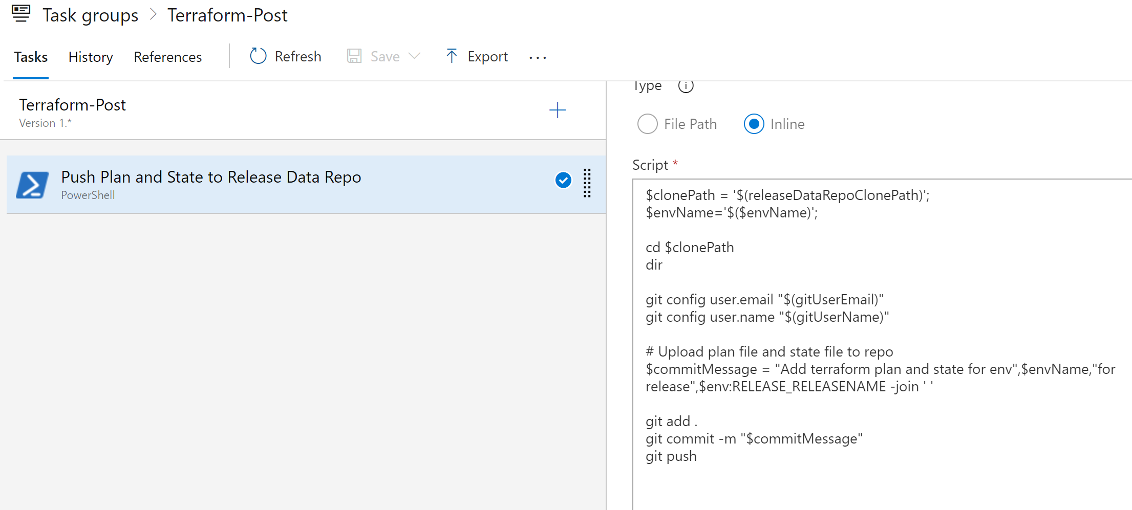
Task: Click the Terraform-Post breadcrumb title
Action: pos(227,15)
